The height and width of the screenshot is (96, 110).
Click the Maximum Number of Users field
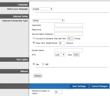[x=59, y=92]
